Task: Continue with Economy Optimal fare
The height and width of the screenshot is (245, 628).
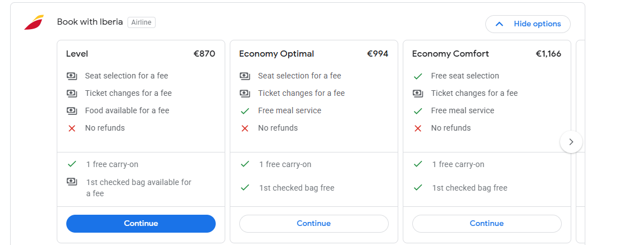Action: click(x=314, y=224)
